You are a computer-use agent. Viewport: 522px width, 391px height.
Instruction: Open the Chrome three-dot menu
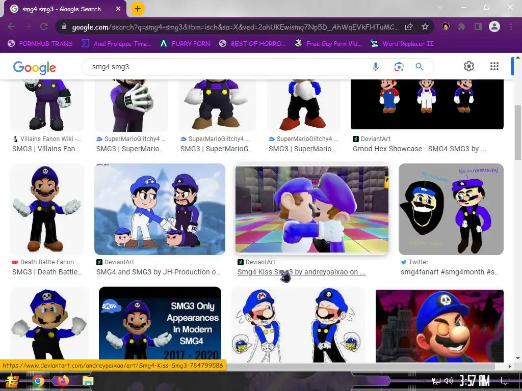point(511,26)
